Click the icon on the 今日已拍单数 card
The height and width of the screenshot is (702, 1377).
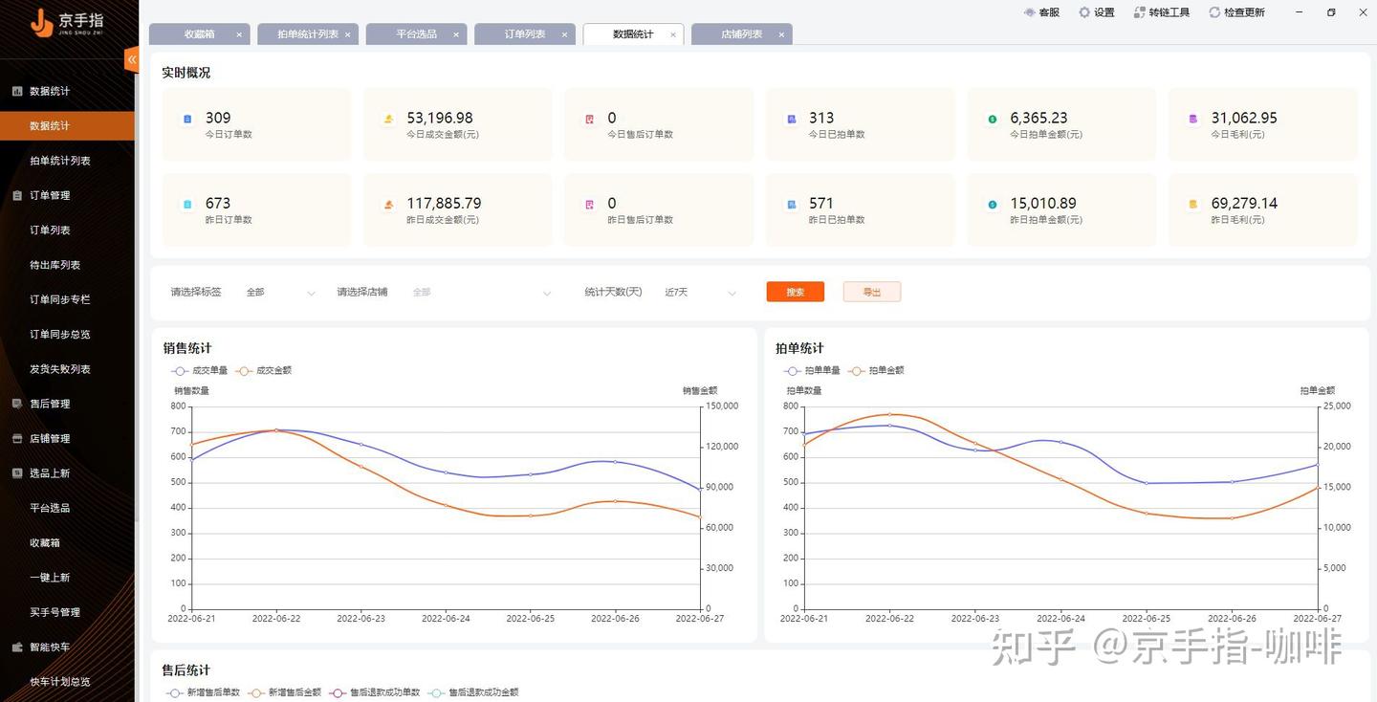click(x=792, y=120)
